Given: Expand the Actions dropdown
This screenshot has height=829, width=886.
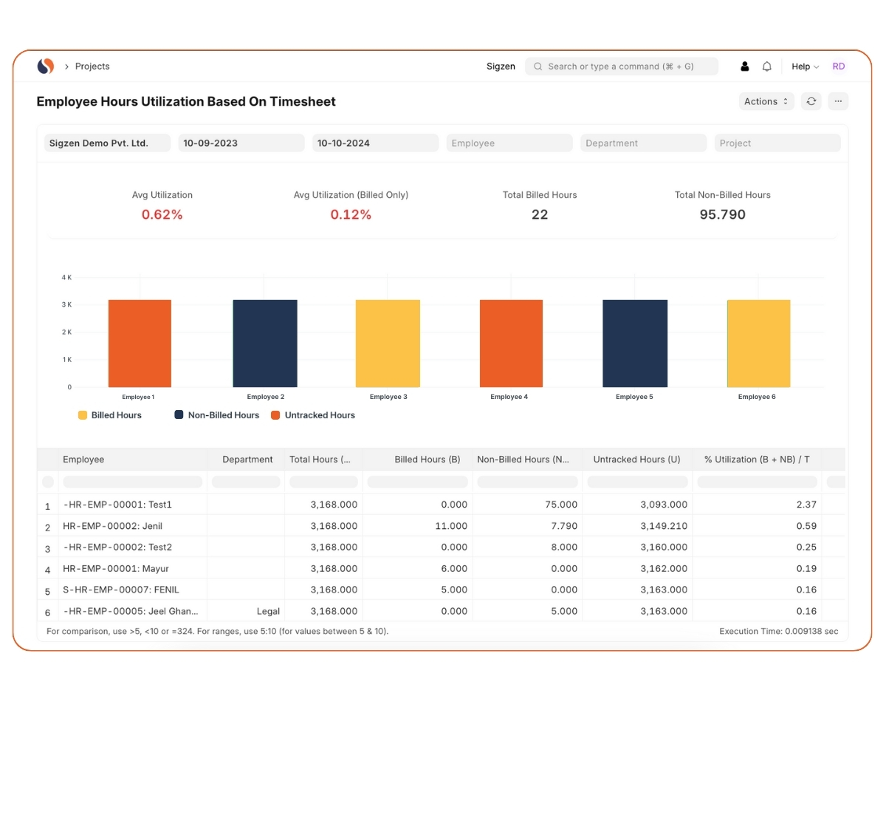Looking at the screenshot, I should [x=766, y=101].
